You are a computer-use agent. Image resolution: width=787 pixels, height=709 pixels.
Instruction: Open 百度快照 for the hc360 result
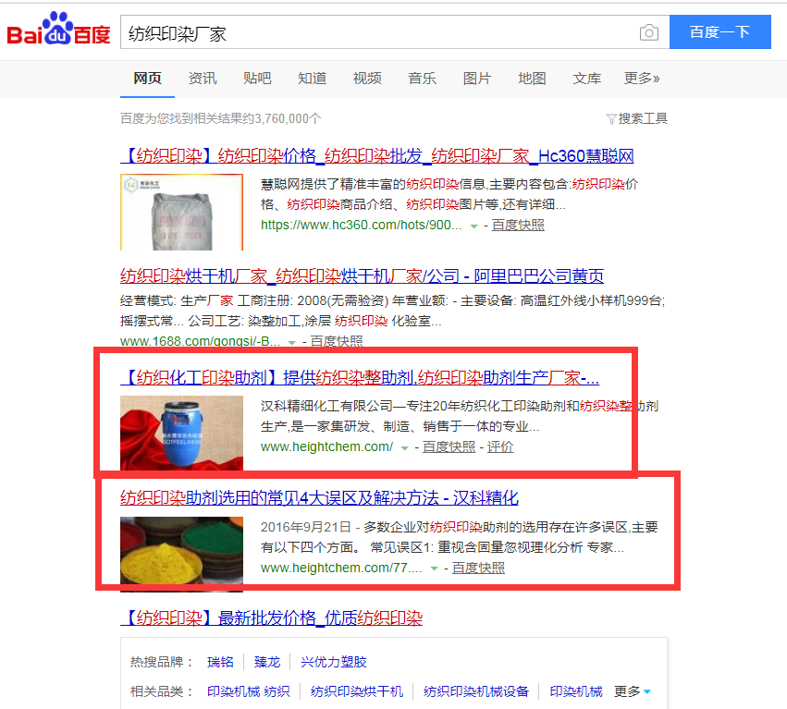pyautogui.click(x=518, y=225)
